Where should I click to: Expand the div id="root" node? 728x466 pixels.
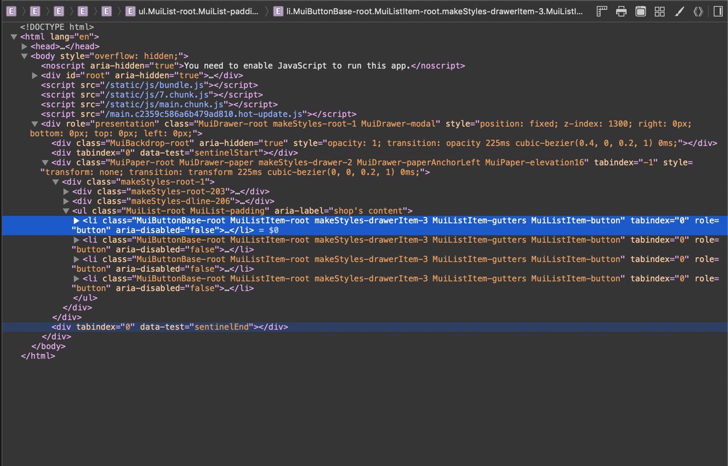[35, 76]
